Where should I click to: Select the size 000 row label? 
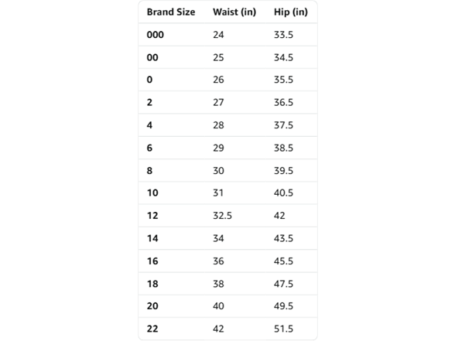point(156,35)
